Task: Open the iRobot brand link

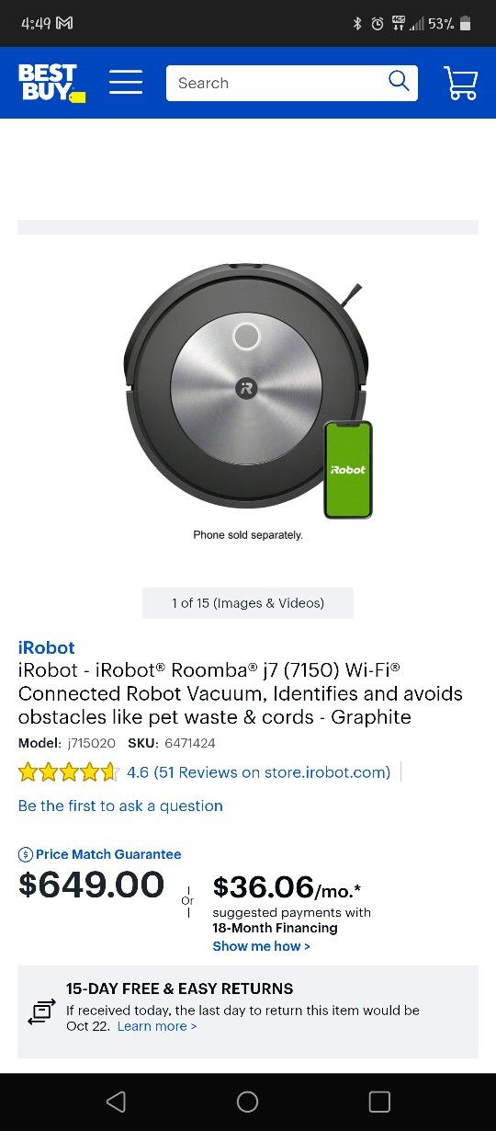Action: pos(47,647)
